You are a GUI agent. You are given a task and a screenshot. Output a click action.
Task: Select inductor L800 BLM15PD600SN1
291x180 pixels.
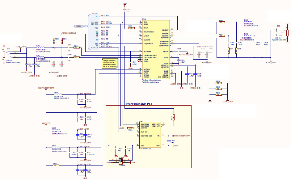click(247, 21)
